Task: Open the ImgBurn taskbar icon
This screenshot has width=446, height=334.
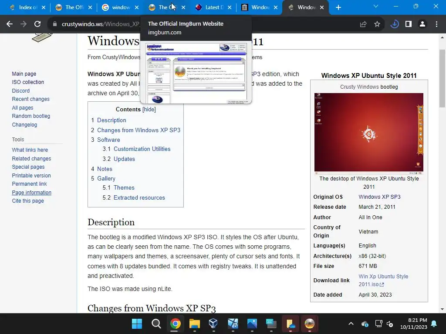Action: [x=310, y=324]
